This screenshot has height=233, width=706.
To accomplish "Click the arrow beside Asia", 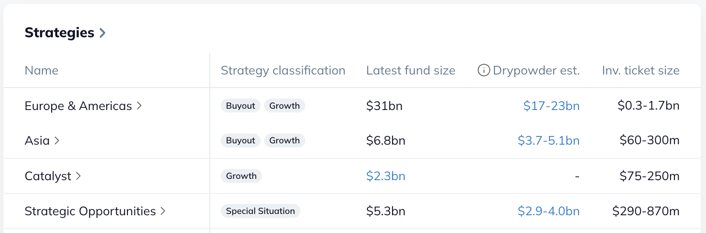I will pyautogui.click(x=57, y=140).
